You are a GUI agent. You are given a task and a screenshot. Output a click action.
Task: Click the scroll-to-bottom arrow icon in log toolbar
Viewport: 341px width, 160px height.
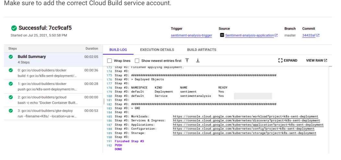[198, 61]
